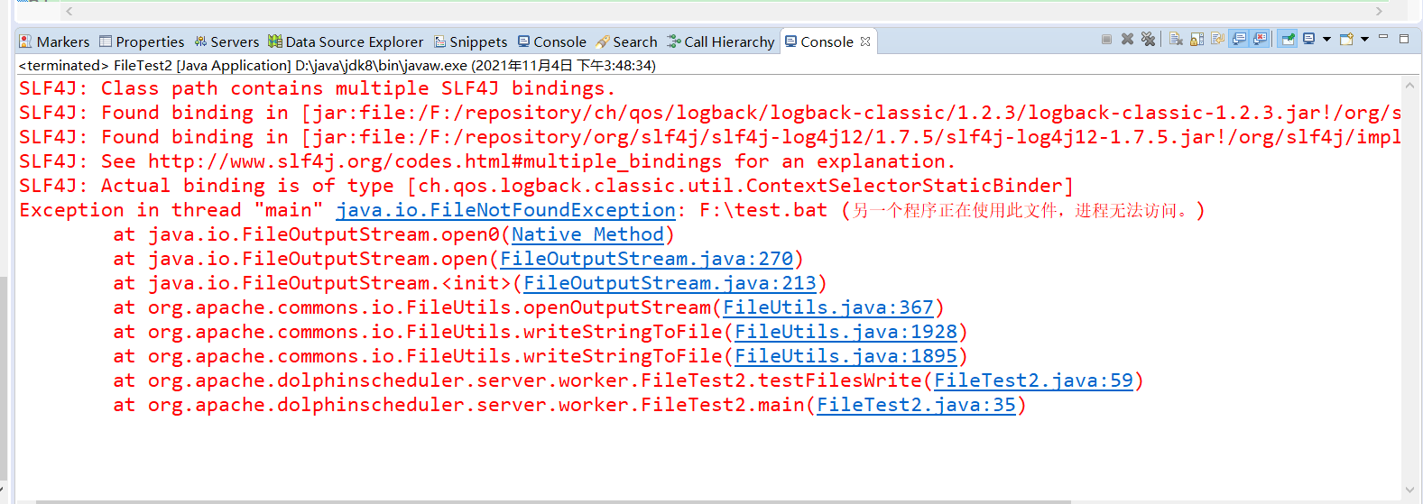Remove the launch with the single X icon
The height and width of the screenshot is (504, 1423).
click(x=1127, y=40)
